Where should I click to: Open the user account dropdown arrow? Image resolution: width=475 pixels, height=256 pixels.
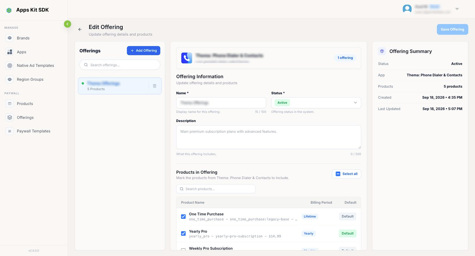pyautogui.click(x=457, y=9)
